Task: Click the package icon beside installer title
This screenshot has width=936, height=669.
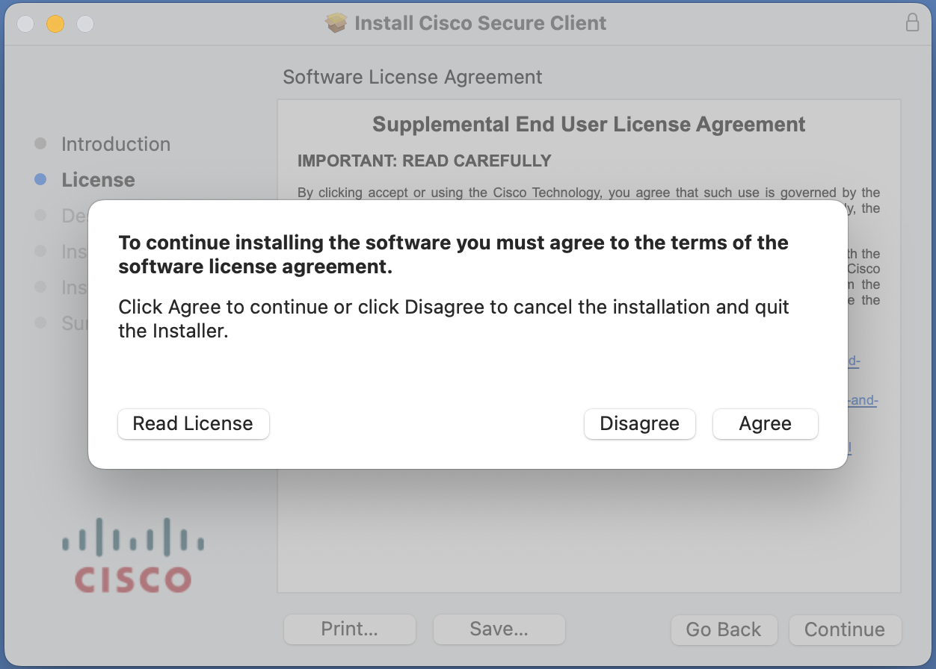Action: point(336,23)
